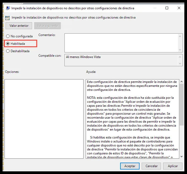This screenshot has width=187, height=174.
Task: Click the Ayuda panel scroll down arrow
Action: (x=181, y=157)
